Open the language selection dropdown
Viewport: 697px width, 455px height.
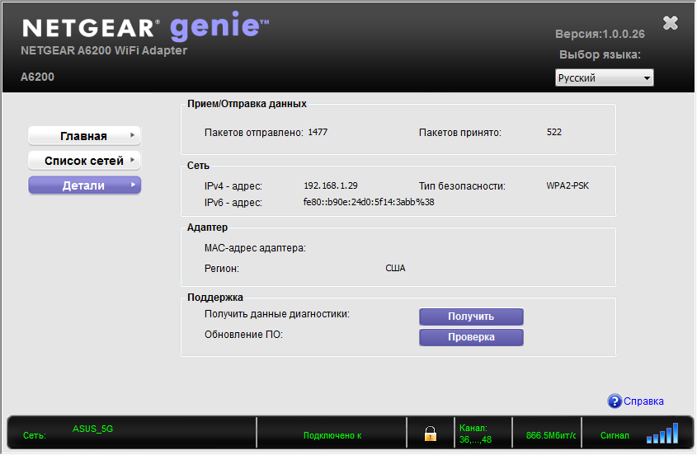click(x=604, y=77)
